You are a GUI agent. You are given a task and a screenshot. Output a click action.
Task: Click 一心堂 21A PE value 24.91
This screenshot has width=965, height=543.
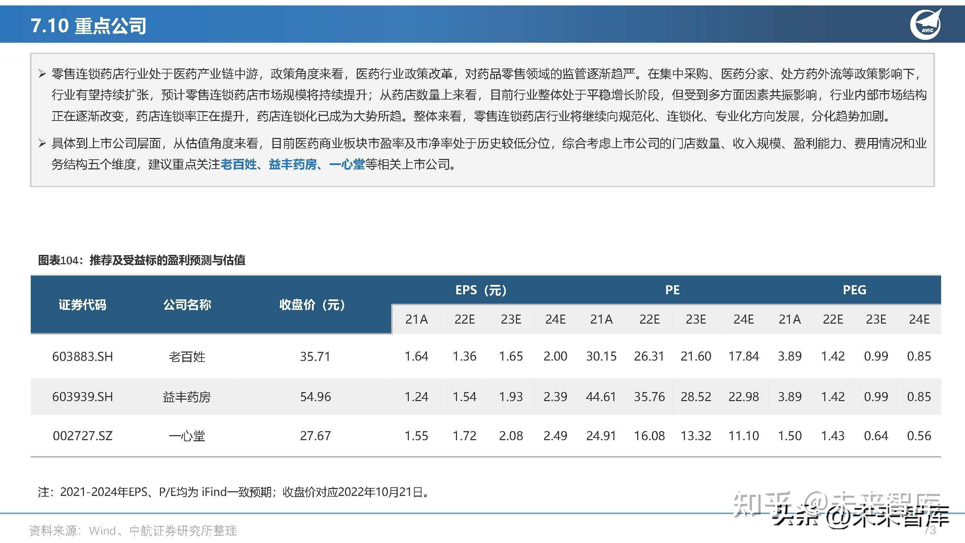[x=601, y=436]
